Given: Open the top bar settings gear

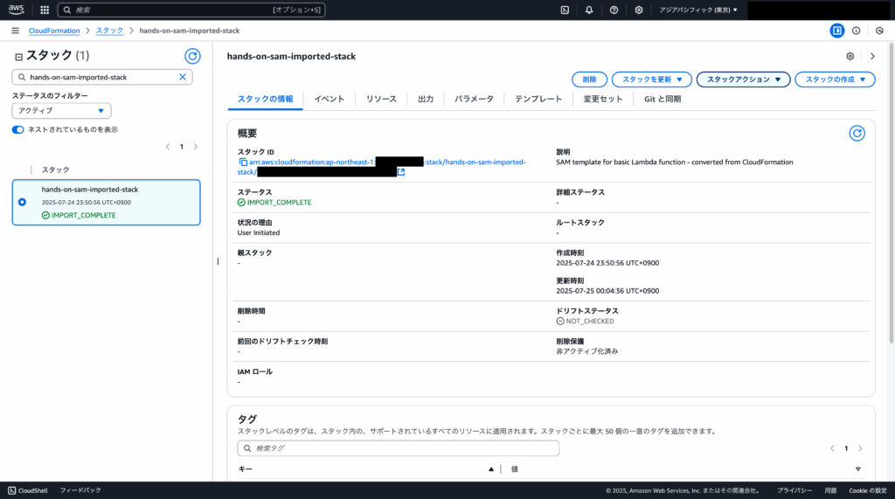Looking at the screenshot, I should coord(639,10).
